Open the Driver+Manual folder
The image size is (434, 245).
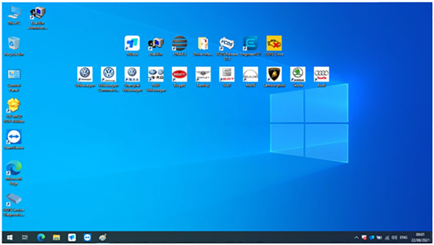click(x=203, y=46)
